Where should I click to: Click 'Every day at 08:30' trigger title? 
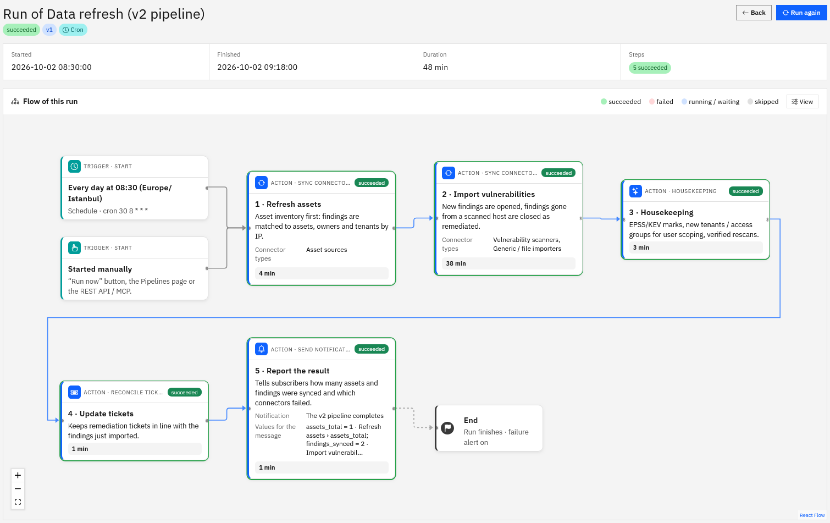point(120,193)
